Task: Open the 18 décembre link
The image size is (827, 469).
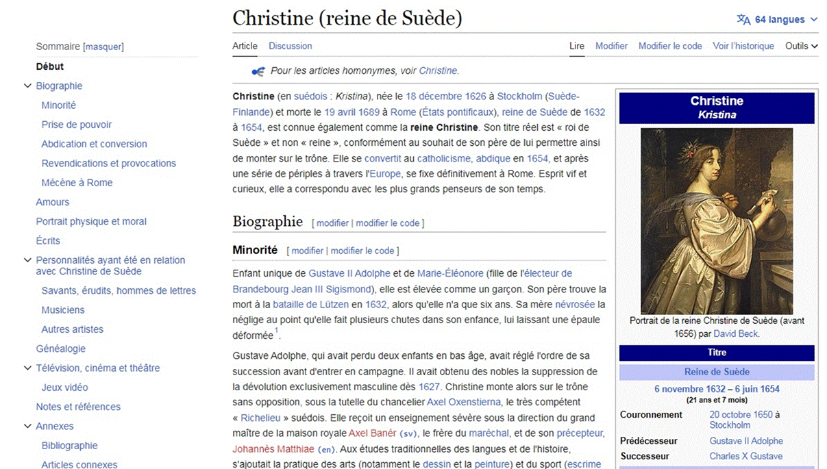Action: coord(434,96)
